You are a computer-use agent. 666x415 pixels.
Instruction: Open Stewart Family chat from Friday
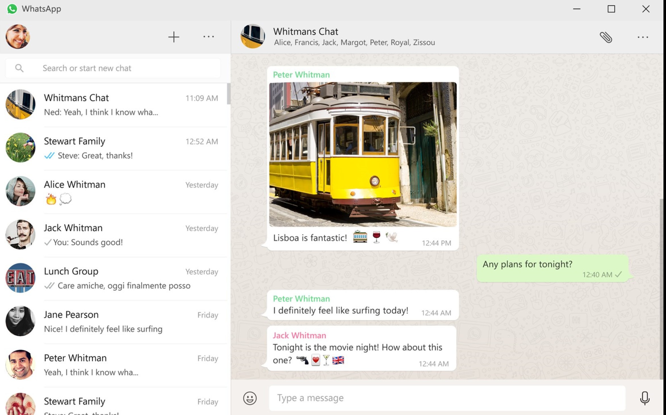coord(114,401)
